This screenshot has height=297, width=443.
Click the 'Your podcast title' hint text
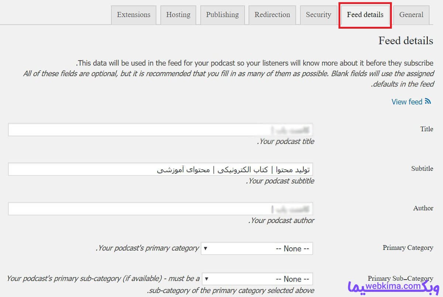coord(286,141)
